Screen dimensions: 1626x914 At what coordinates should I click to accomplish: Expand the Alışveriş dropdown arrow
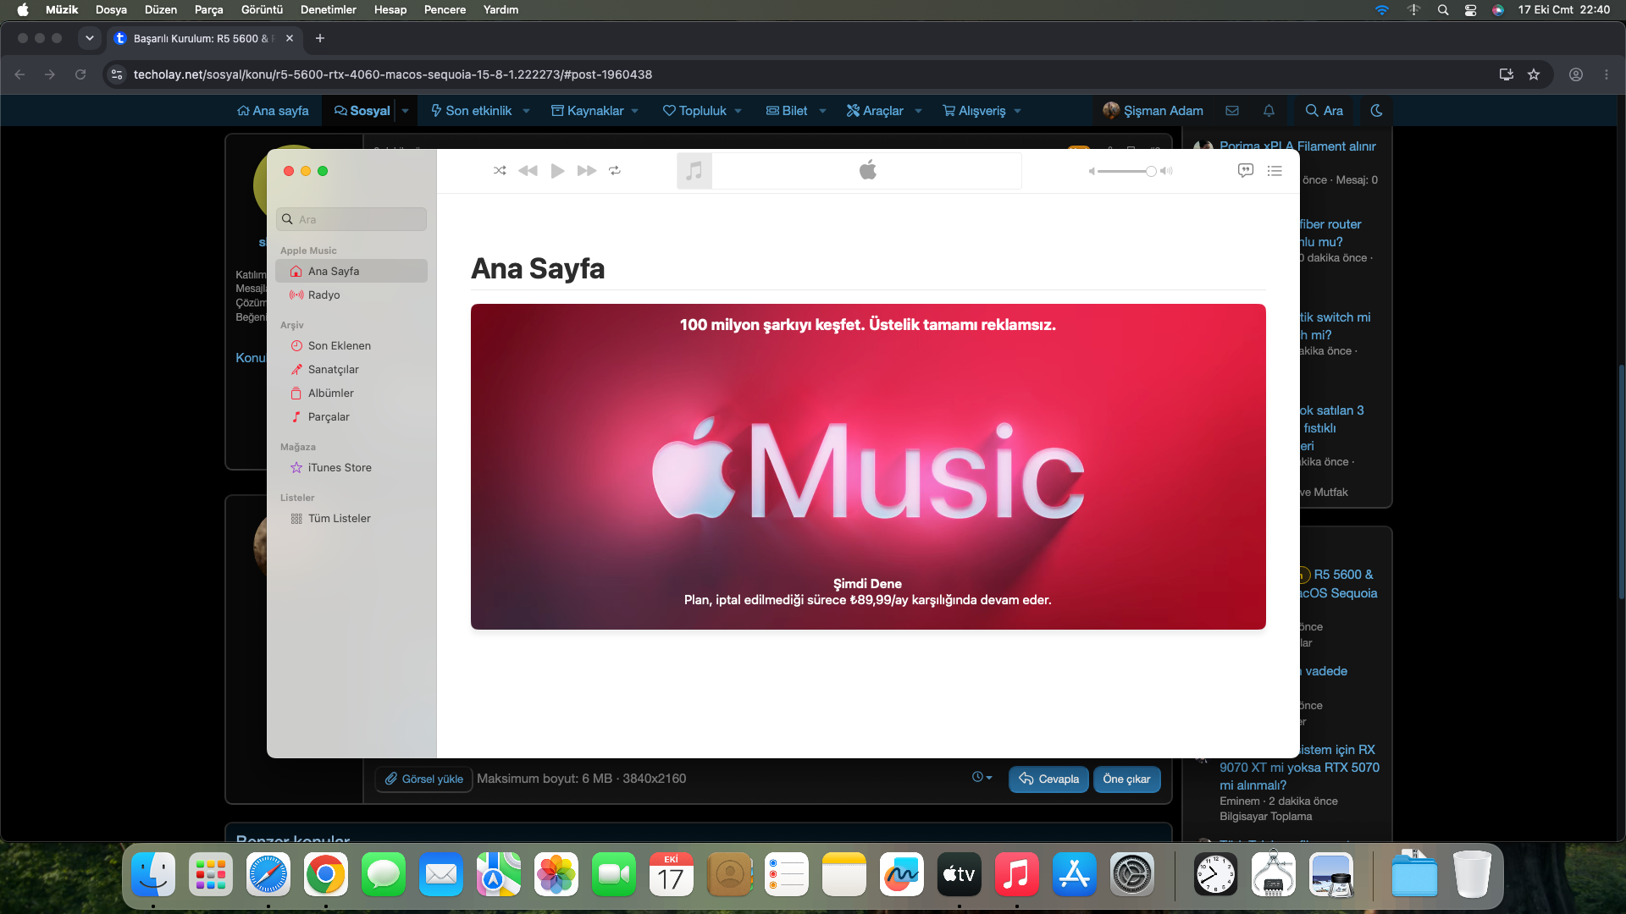[1018, 111]
